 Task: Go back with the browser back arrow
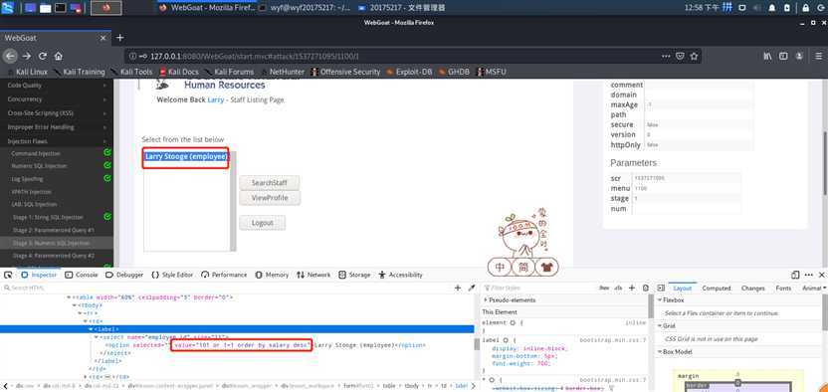(x=11, y=56)
